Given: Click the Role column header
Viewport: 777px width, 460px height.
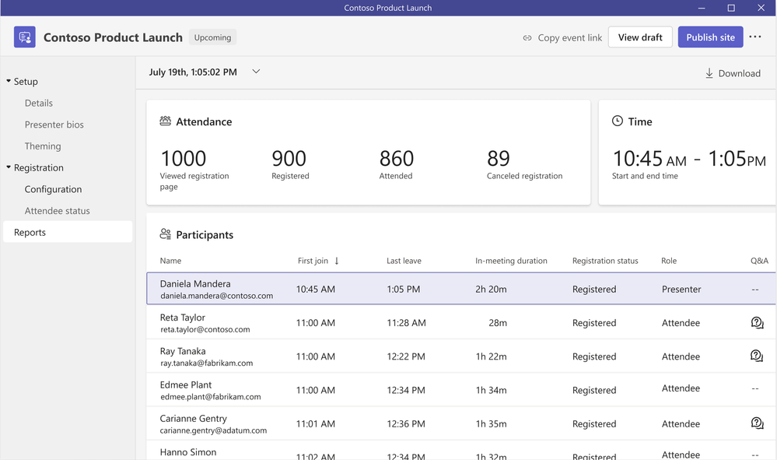Looking at the screenshot, I should (x=669, y=261).
